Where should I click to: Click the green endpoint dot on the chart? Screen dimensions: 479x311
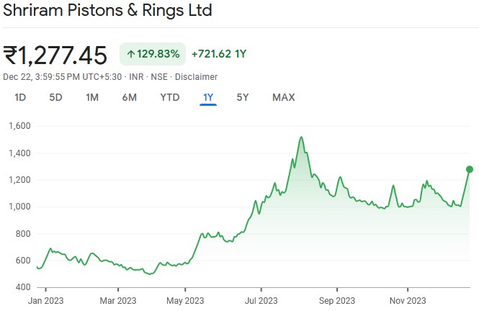[470, 169]
